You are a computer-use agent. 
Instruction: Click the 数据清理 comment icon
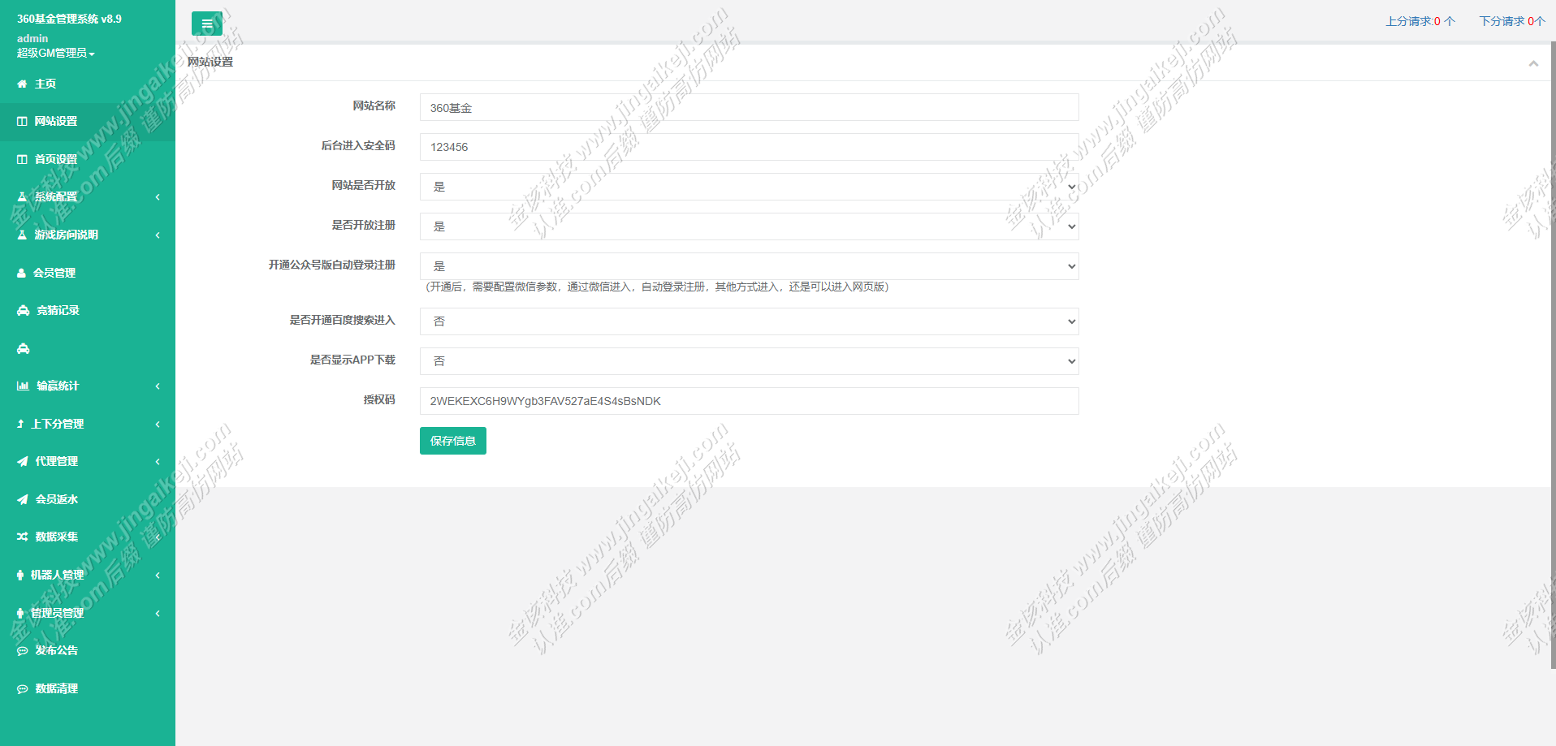[23, 688]
